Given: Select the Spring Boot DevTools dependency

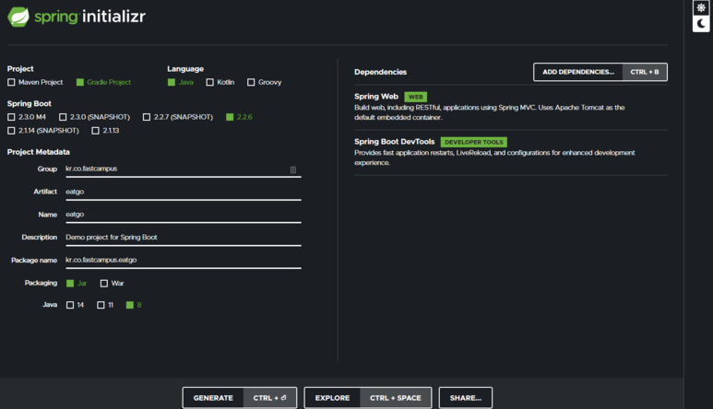Looking at the screenshot, I should point(395,142).
